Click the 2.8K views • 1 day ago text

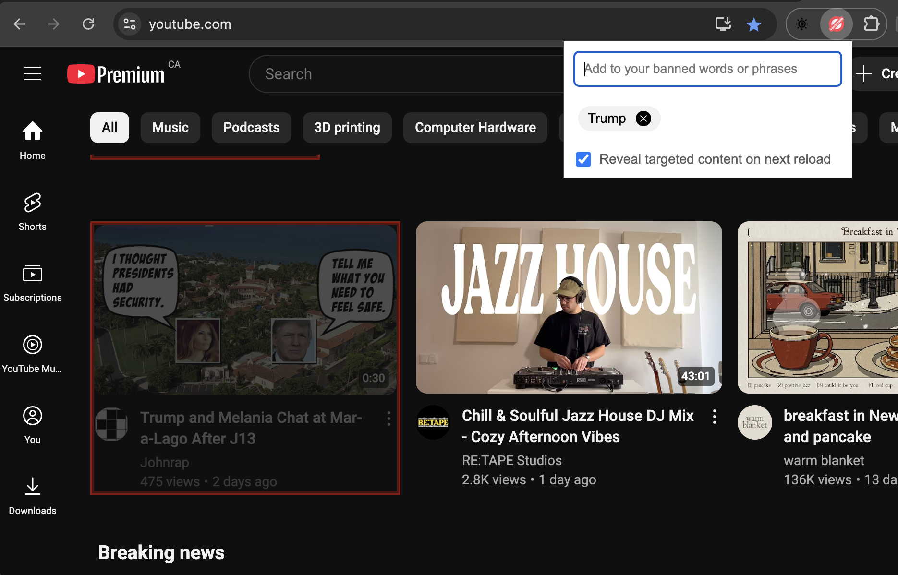tap(529, 479)
